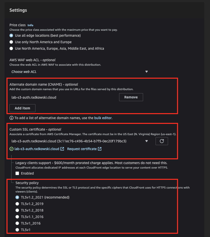
Task: Select the TLSv1 security policy
Action: click(17, 230)
